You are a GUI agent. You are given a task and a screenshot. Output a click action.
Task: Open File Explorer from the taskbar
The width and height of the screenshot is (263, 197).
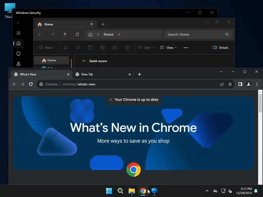(x=132, y=191)
